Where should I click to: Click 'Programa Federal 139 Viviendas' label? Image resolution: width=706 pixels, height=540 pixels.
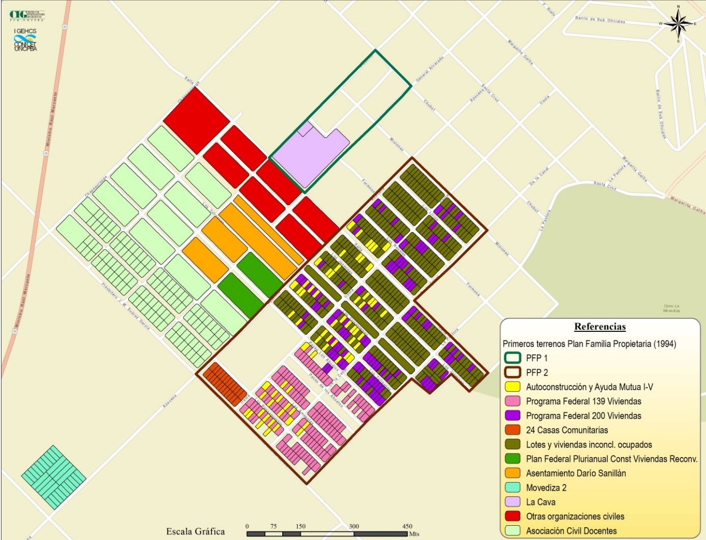(584, 401)
